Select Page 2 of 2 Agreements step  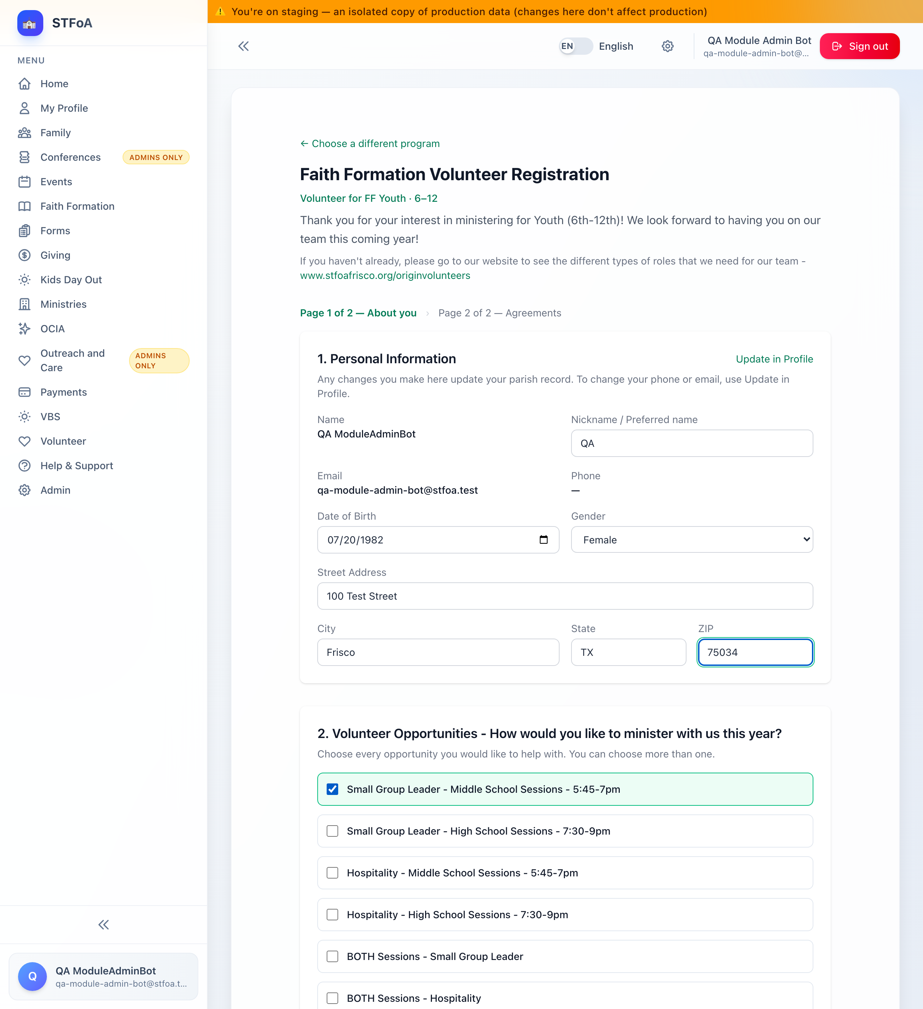[x=500, y=313]
